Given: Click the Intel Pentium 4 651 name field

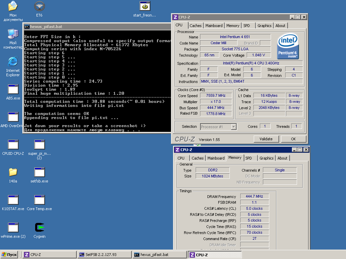Looking at the screenshot, I should tap(235, 37).
